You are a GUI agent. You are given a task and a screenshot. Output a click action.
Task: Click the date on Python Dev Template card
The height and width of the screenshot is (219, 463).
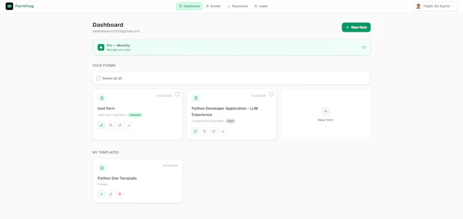170,166
